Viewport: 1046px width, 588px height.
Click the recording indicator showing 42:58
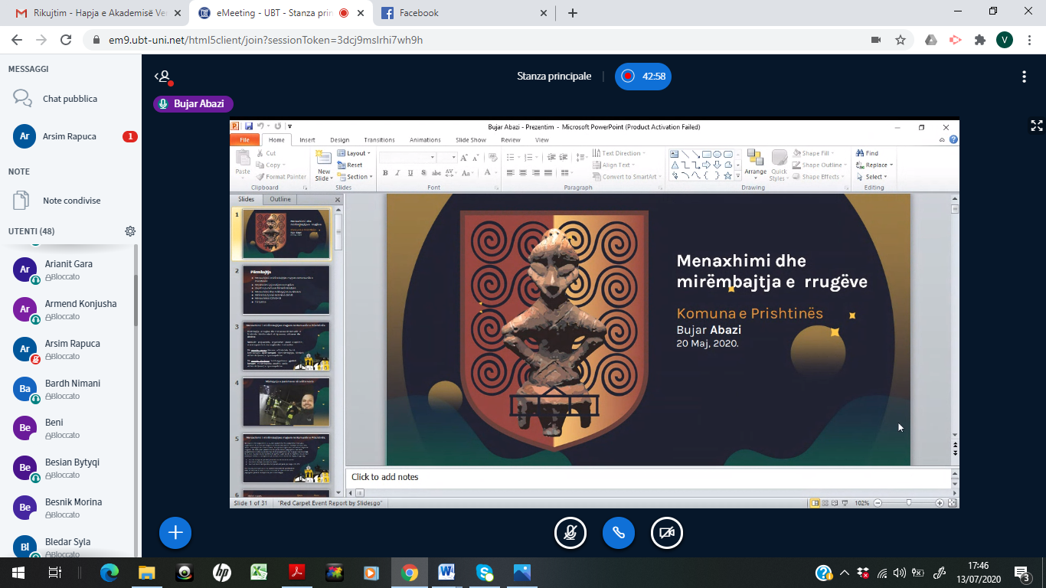[643, 77]
